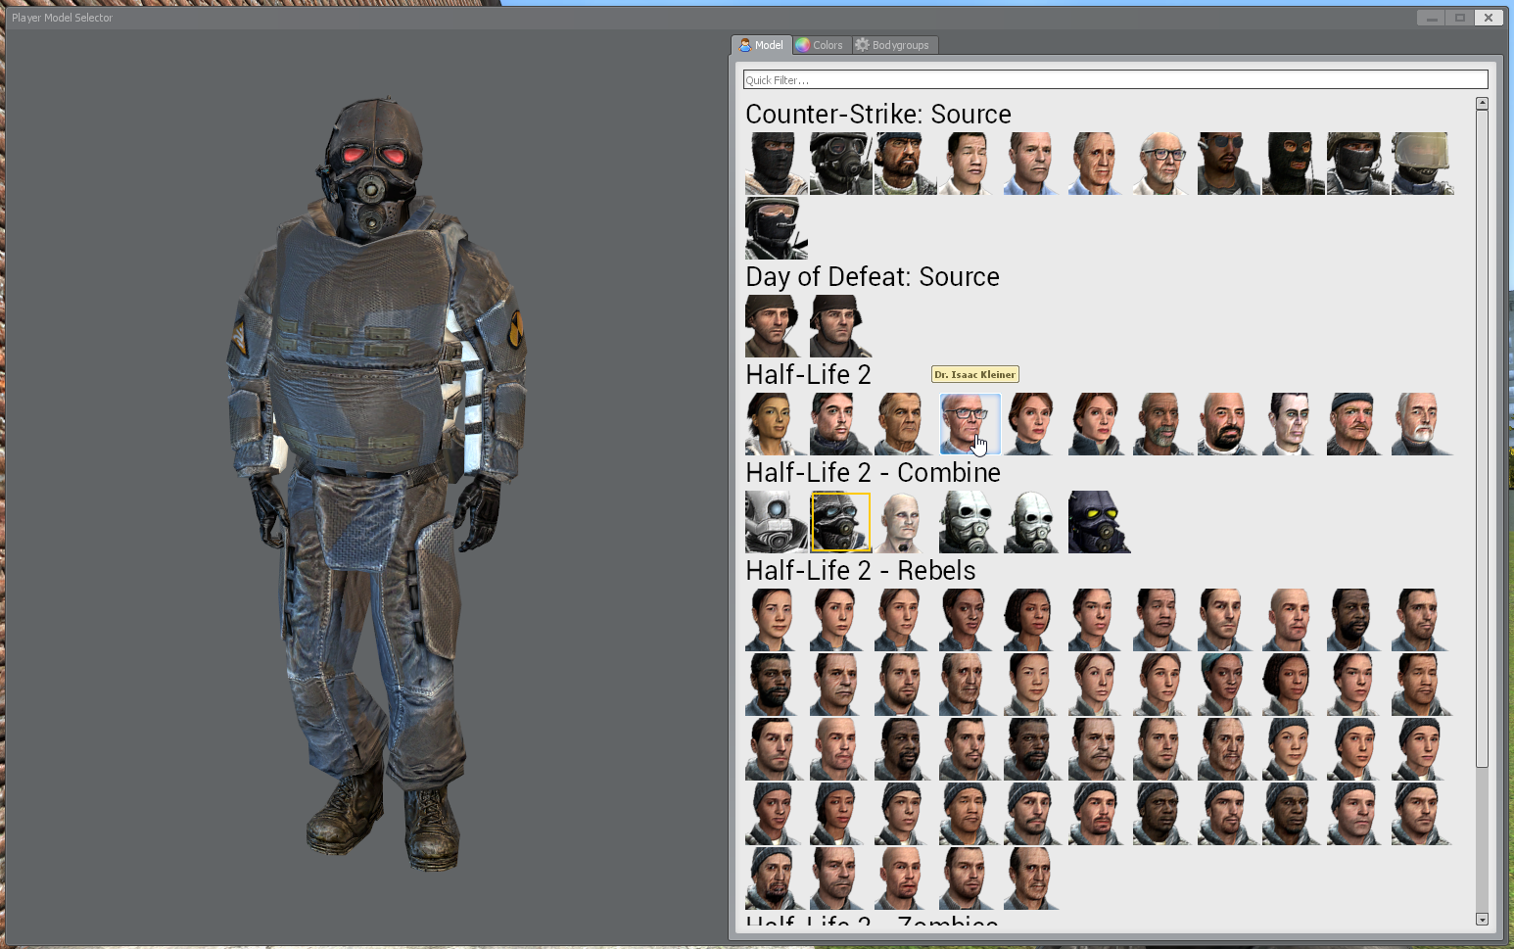1514x949 pixels.
Task: Choose the CS:S three-hole balaclava terrorist
Action: (1294, 164)
